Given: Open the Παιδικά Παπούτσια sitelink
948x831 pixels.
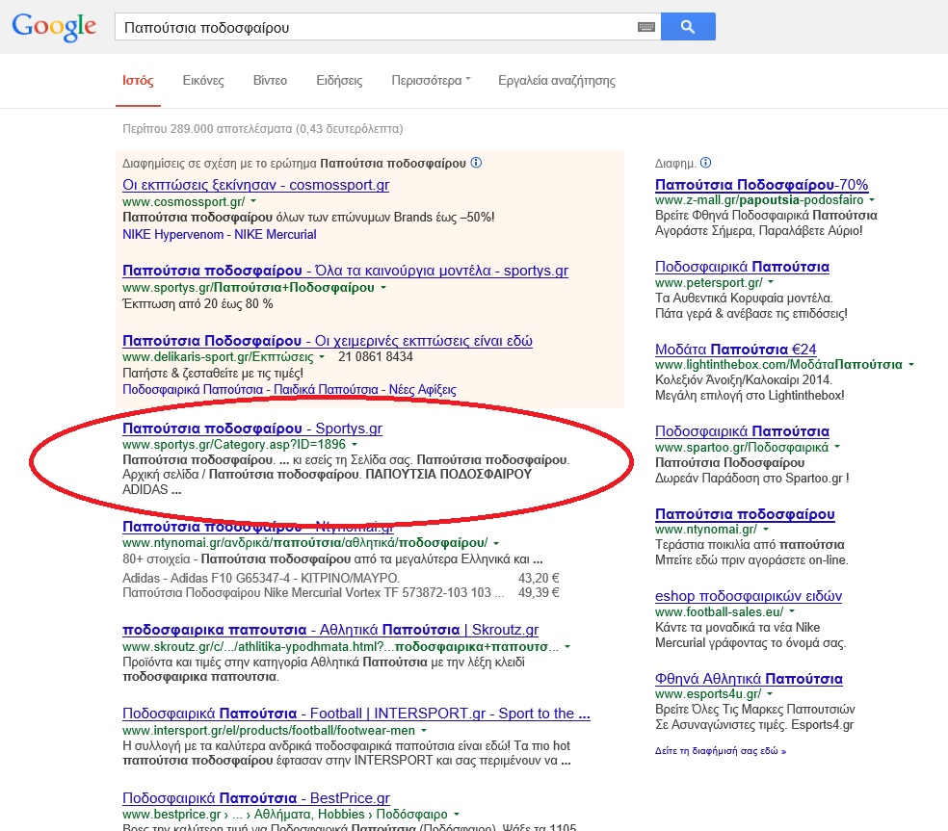Looking at the screenshot, I should [x=326, y=390].
